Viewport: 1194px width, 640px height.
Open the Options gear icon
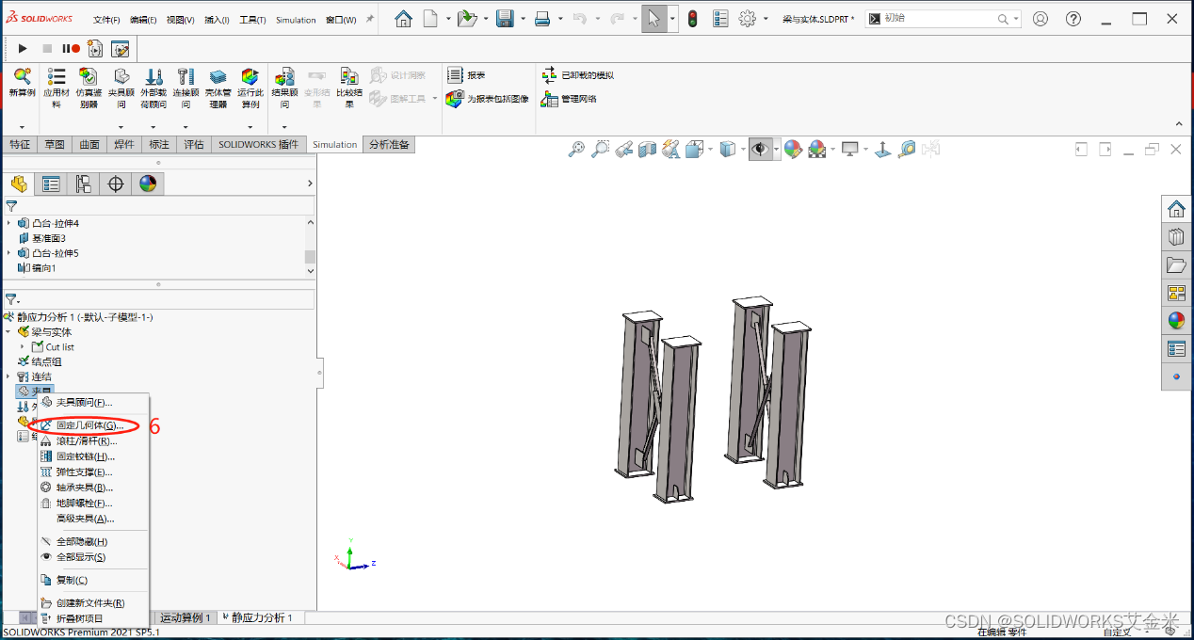pyautogui.click(x=748, y=19)
